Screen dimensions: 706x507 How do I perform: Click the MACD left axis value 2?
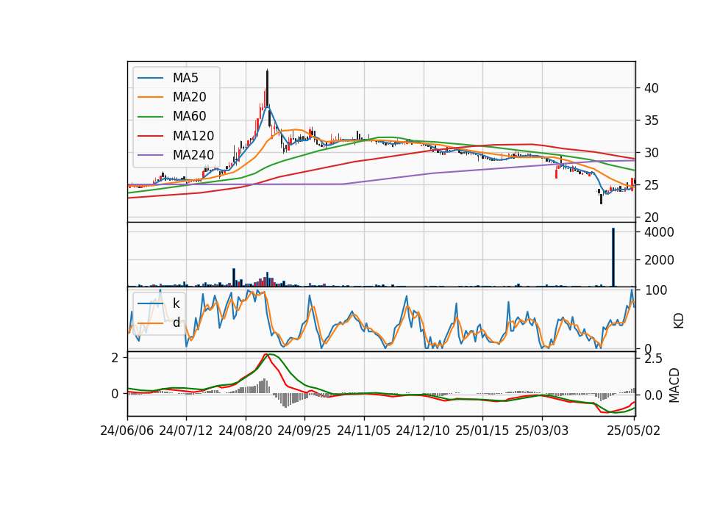[x=115, y=358]
